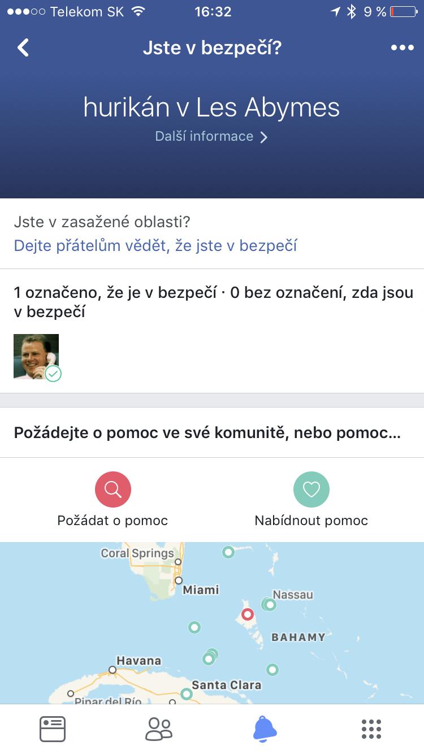
Task: Open the News Feed tab icon
Action: click(53, 729)
